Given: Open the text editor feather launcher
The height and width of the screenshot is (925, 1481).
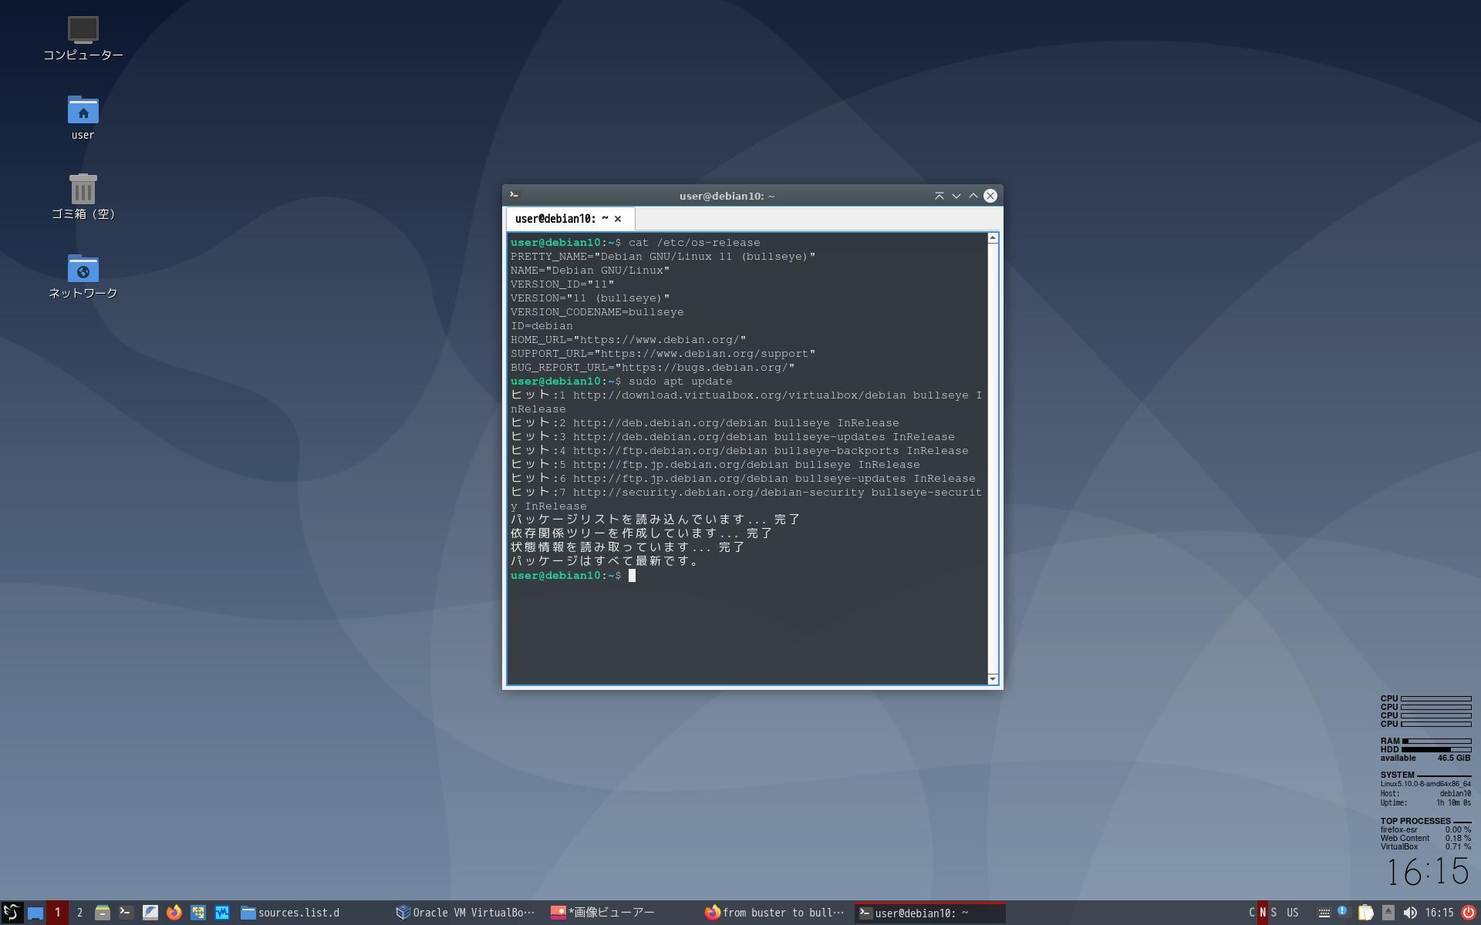Looking at the screenshot, I should 150,913.
